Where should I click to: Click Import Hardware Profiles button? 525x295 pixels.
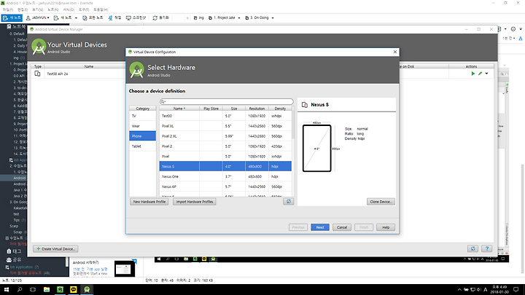click(195, 202)
